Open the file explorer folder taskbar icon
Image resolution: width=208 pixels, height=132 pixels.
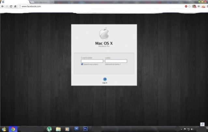click(x=58, y=129)
